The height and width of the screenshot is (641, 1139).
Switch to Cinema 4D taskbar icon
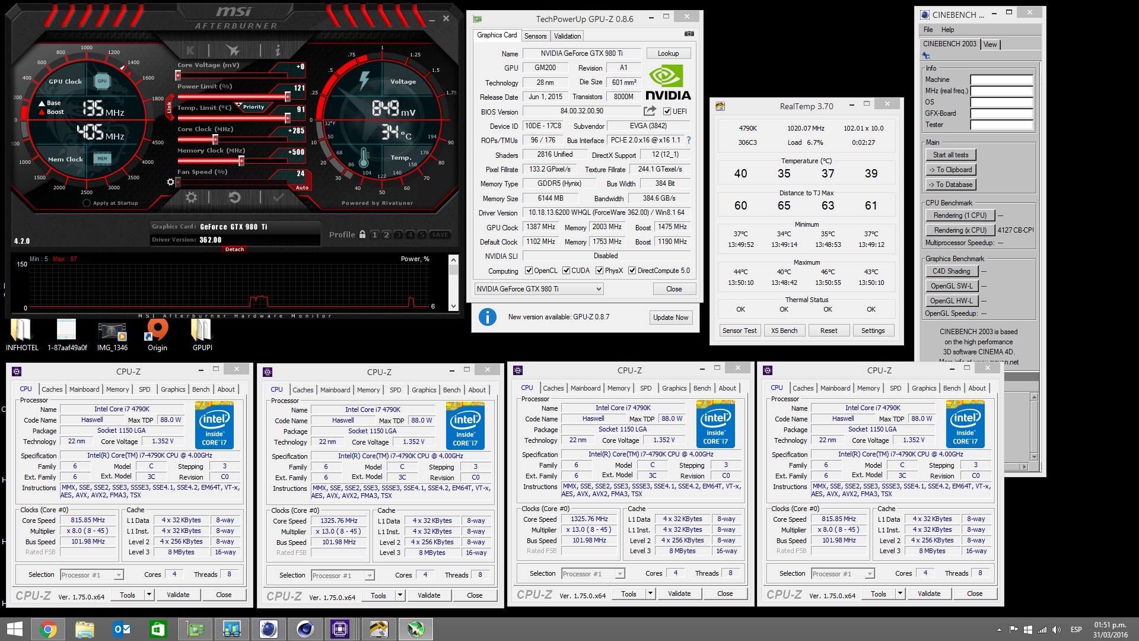tap(306, 629)
